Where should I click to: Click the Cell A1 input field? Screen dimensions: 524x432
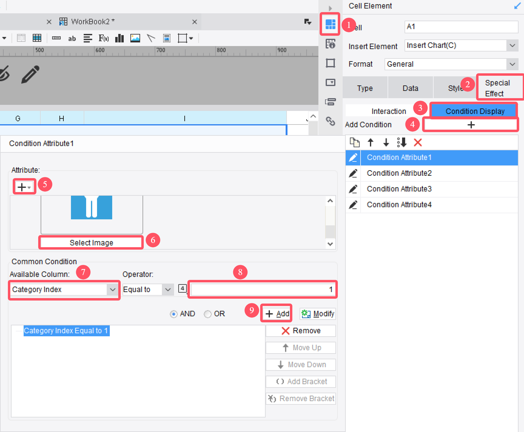(461, 27)
